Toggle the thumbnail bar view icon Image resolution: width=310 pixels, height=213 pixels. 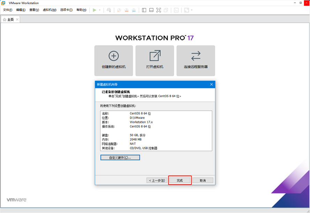151,10
